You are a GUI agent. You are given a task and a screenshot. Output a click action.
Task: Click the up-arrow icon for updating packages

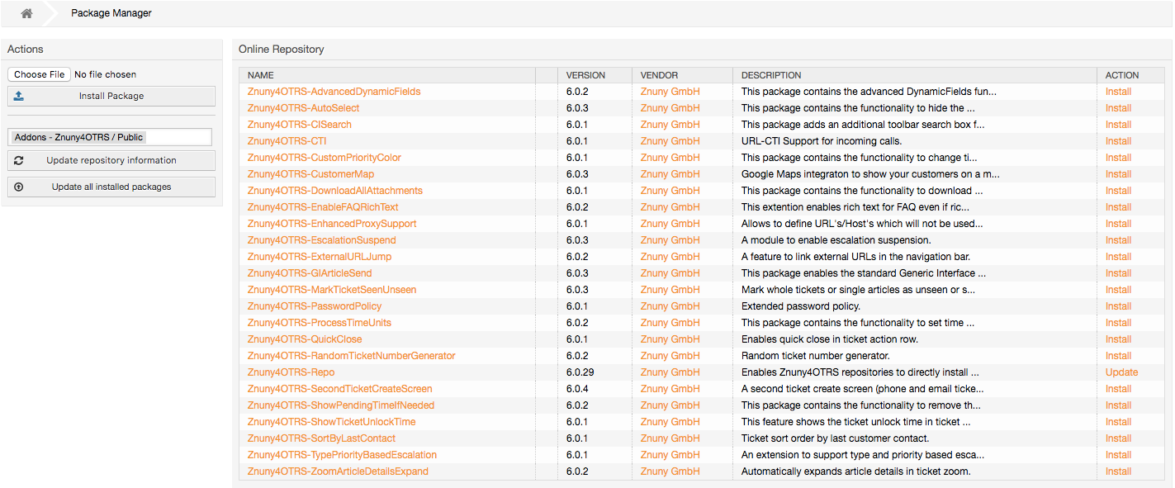(19, 187)
